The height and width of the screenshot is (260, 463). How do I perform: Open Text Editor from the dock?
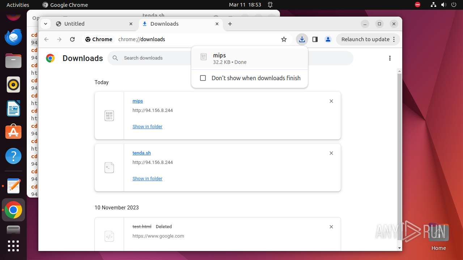pyautogui.click(x=13, y=186)
